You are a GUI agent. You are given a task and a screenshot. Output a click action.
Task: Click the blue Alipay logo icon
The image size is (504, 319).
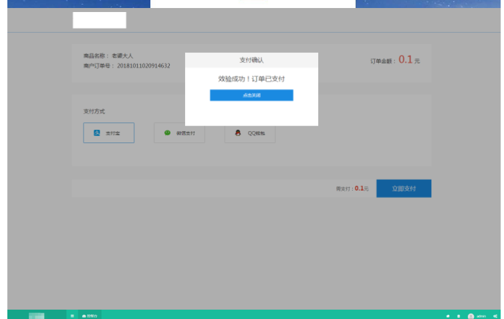click(x=97, y=133)
